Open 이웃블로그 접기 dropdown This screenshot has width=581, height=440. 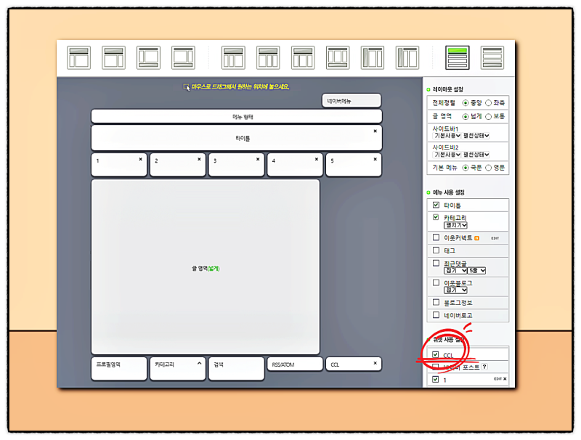click(456, 290)
